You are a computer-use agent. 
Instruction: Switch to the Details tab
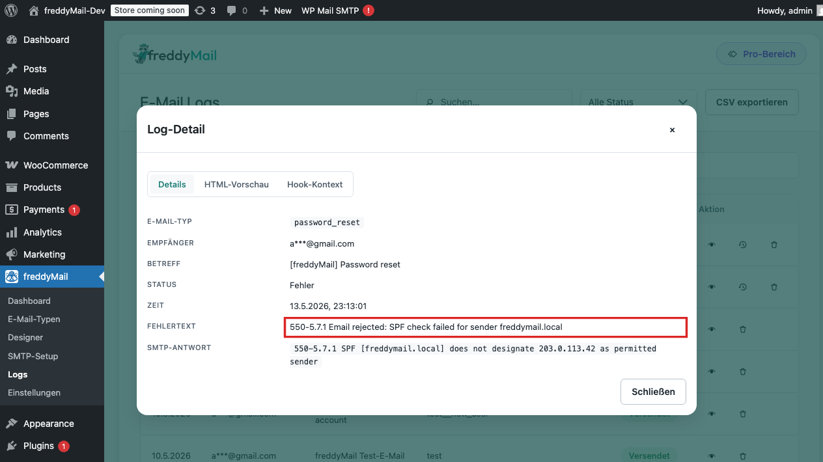click(172, 184)
